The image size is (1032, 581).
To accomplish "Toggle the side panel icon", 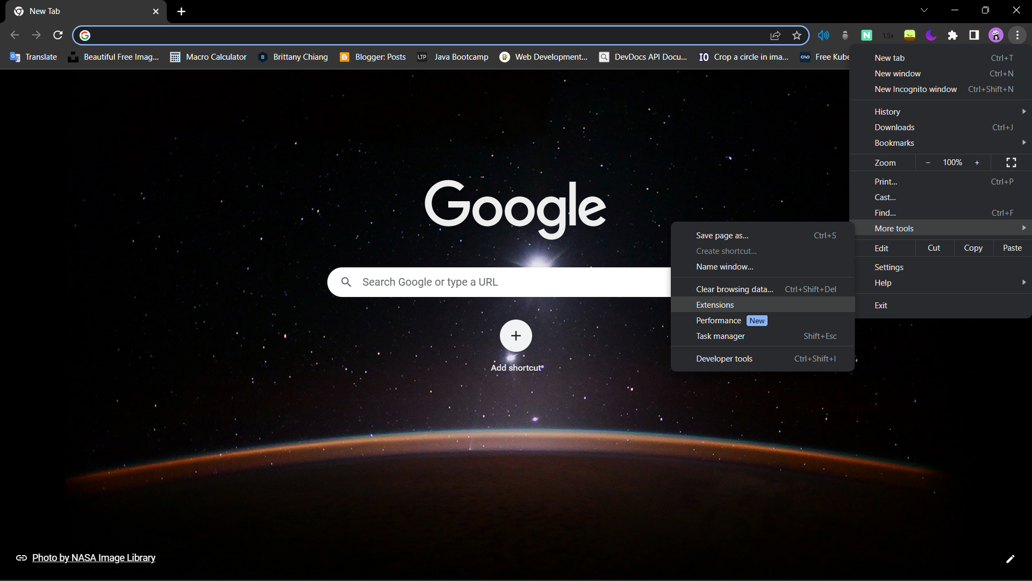I will 974,36.
